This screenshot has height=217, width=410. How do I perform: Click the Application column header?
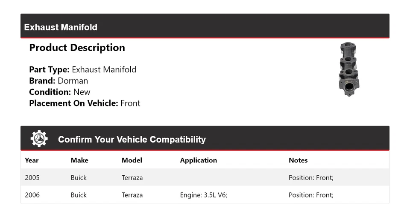coord(199,160)
